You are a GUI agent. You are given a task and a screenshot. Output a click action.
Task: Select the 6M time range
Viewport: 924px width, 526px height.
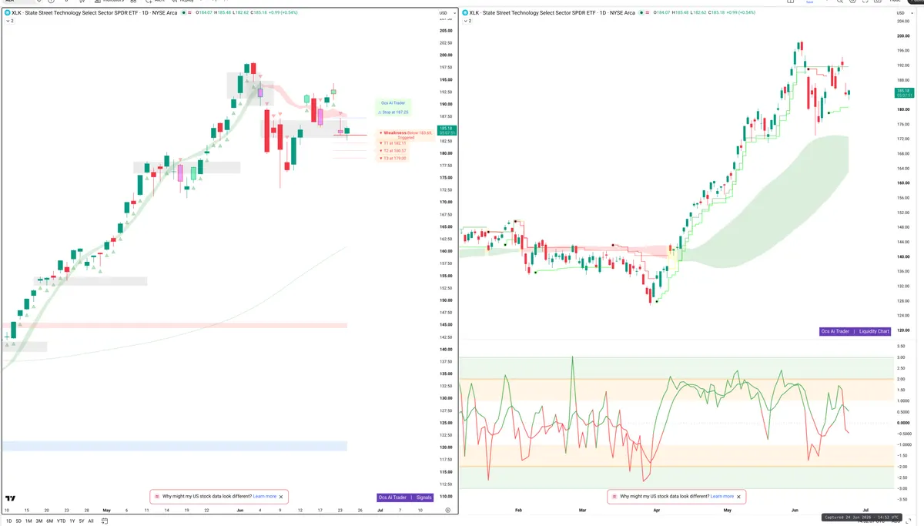click(x=50, y=521)
